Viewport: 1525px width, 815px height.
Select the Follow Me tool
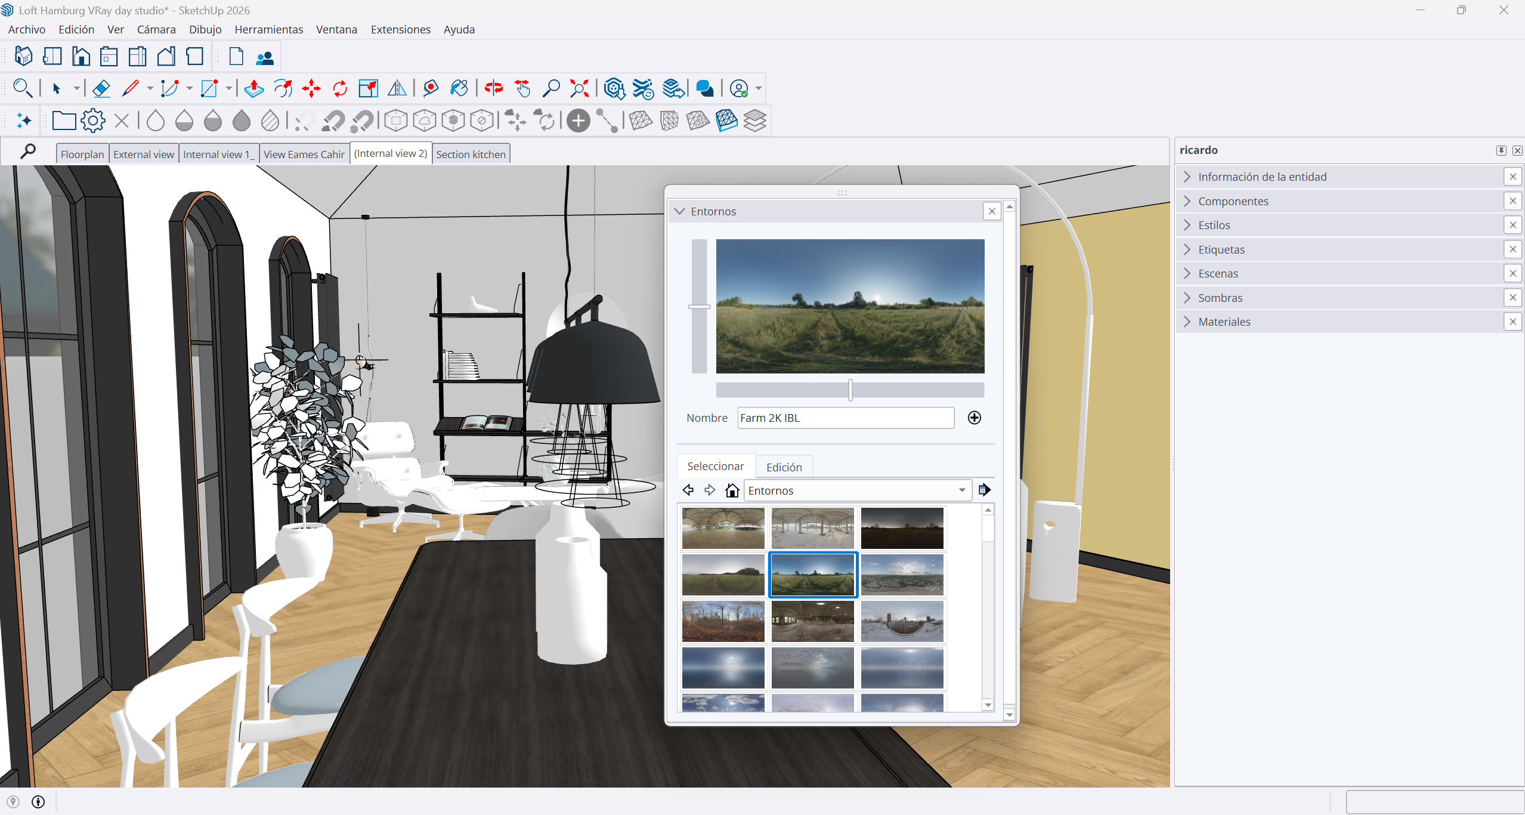coord(283,88)
